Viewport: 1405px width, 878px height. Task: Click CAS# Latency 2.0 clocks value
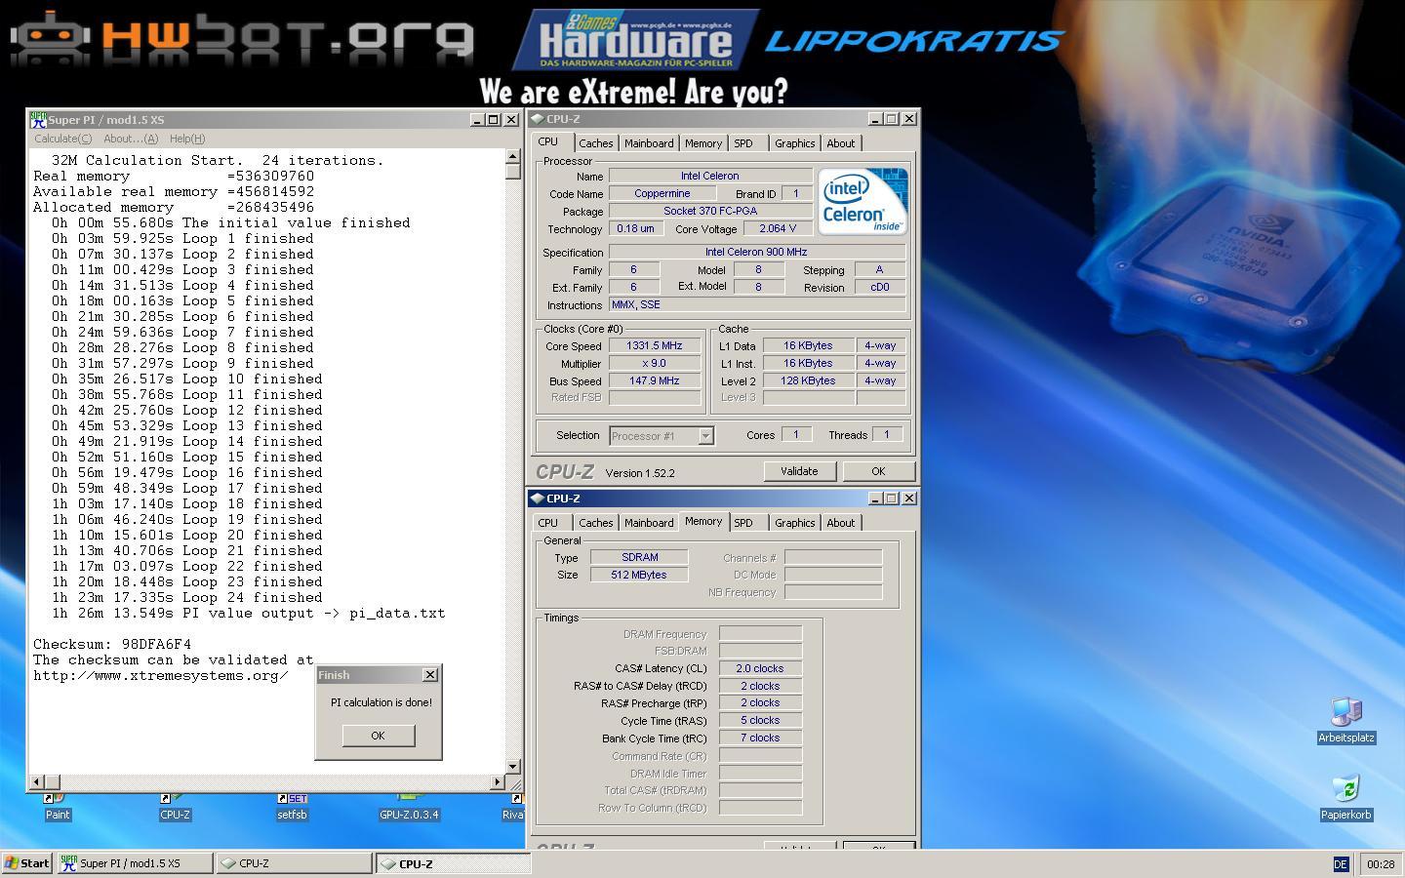760,668
